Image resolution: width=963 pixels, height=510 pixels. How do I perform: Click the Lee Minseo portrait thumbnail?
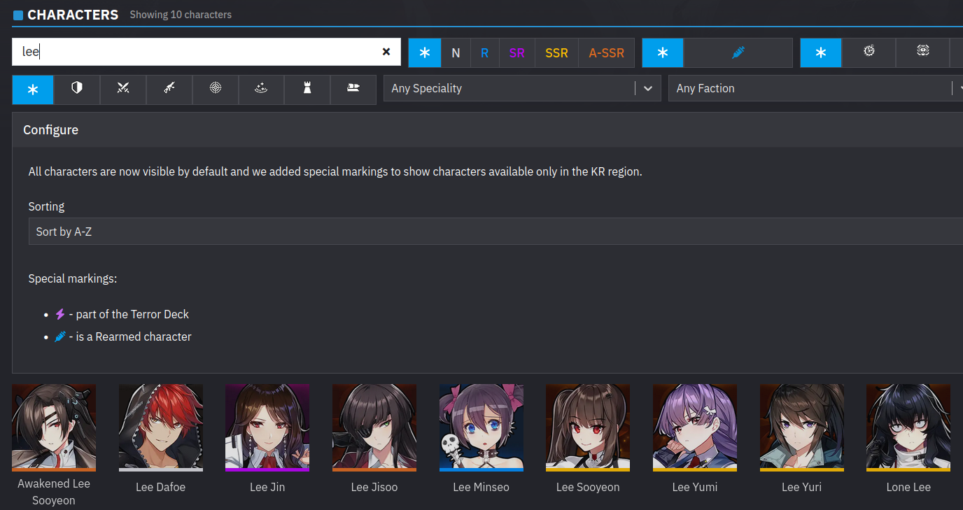point(481,427)
